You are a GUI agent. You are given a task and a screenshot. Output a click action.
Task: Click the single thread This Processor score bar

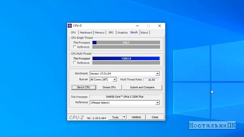tap(126, 42)
